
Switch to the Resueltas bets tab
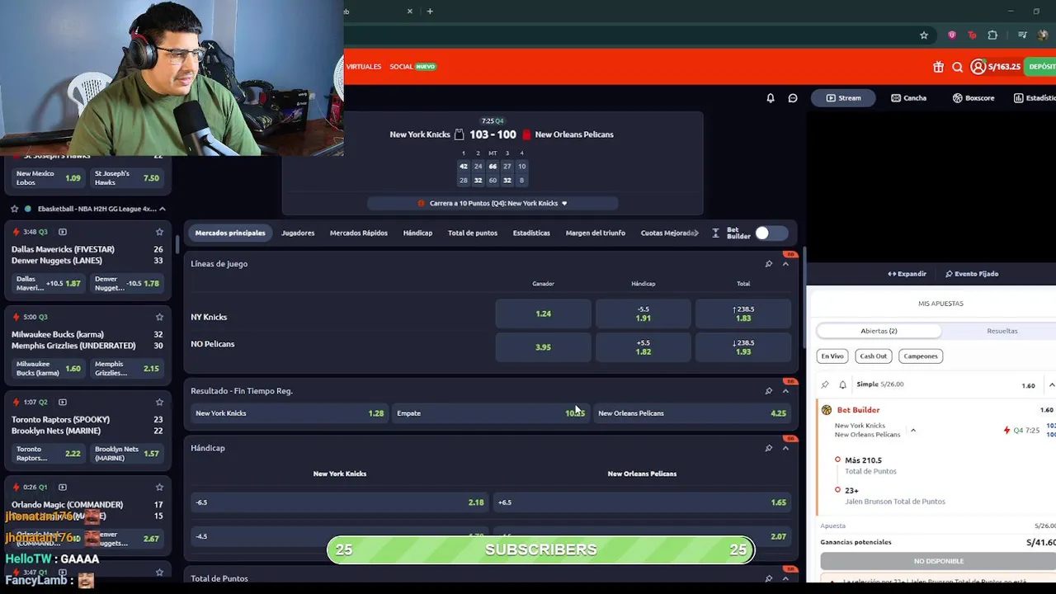(1002, 331)
